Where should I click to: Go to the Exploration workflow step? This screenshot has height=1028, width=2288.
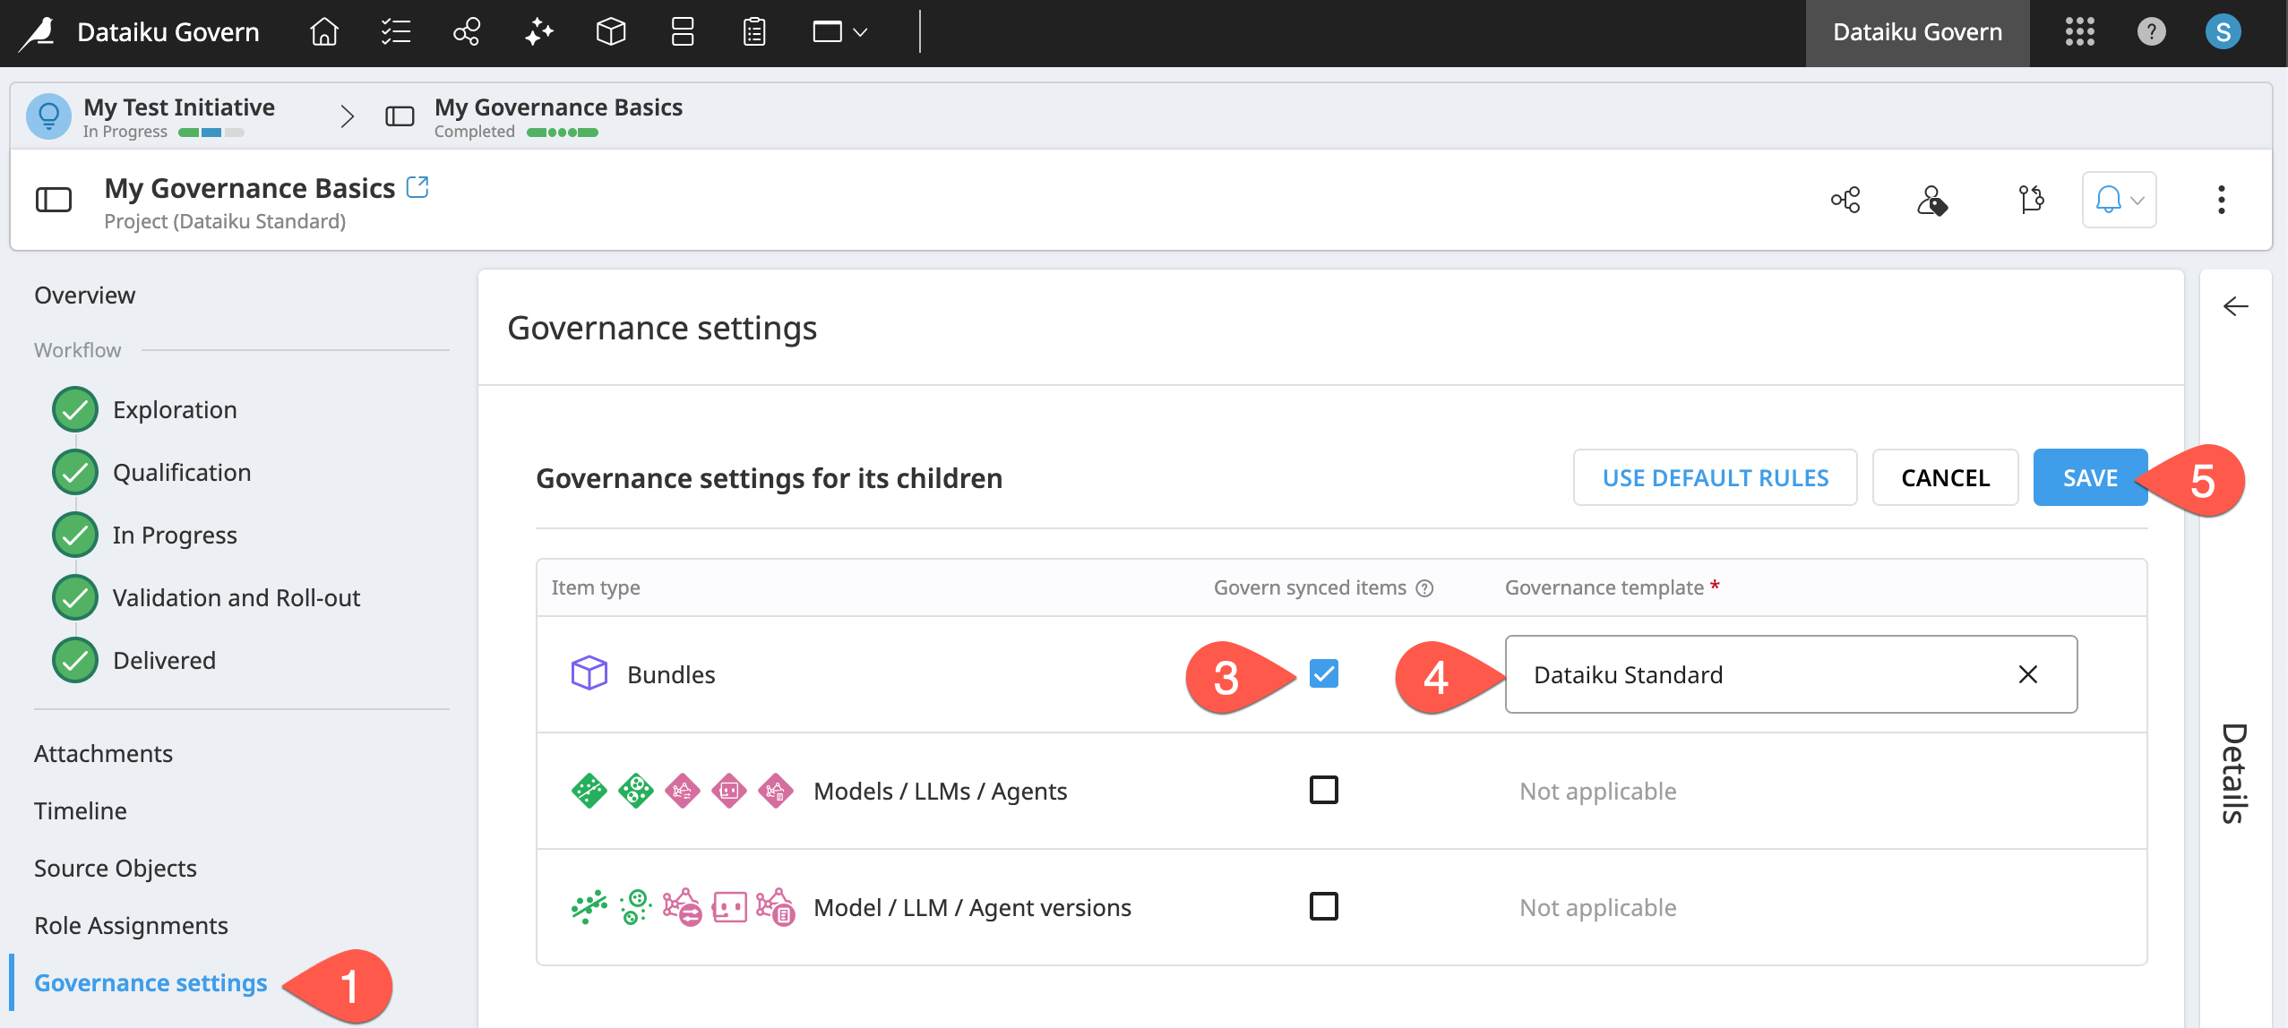click(175, 410)
